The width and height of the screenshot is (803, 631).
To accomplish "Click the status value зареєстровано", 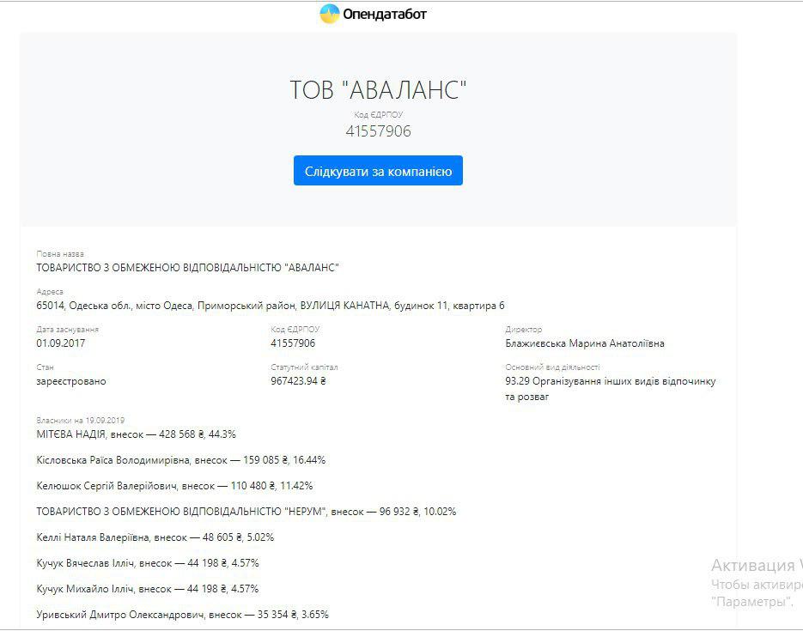I will [71, 381].
